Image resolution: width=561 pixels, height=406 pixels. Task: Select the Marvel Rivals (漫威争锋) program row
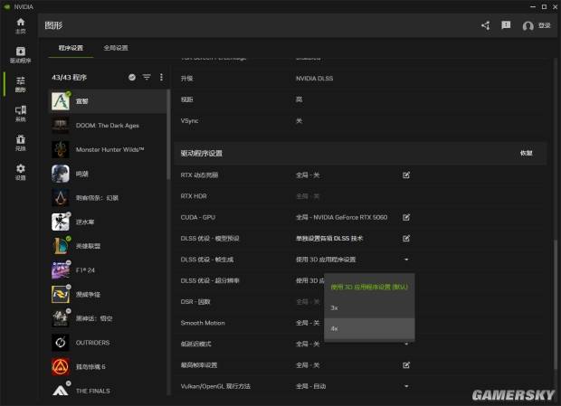point(108,295)
